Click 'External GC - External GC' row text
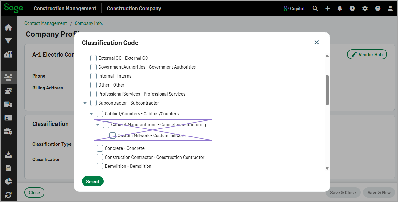 click(x=123, y=58)
